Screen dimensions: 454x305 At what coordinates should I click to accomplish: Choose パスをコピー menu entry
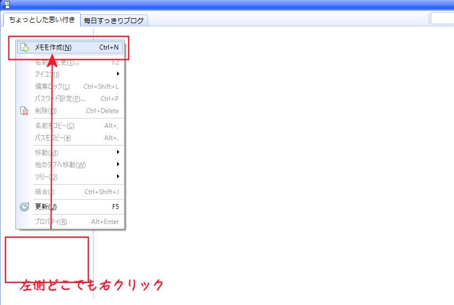click(x=70, y=138)
